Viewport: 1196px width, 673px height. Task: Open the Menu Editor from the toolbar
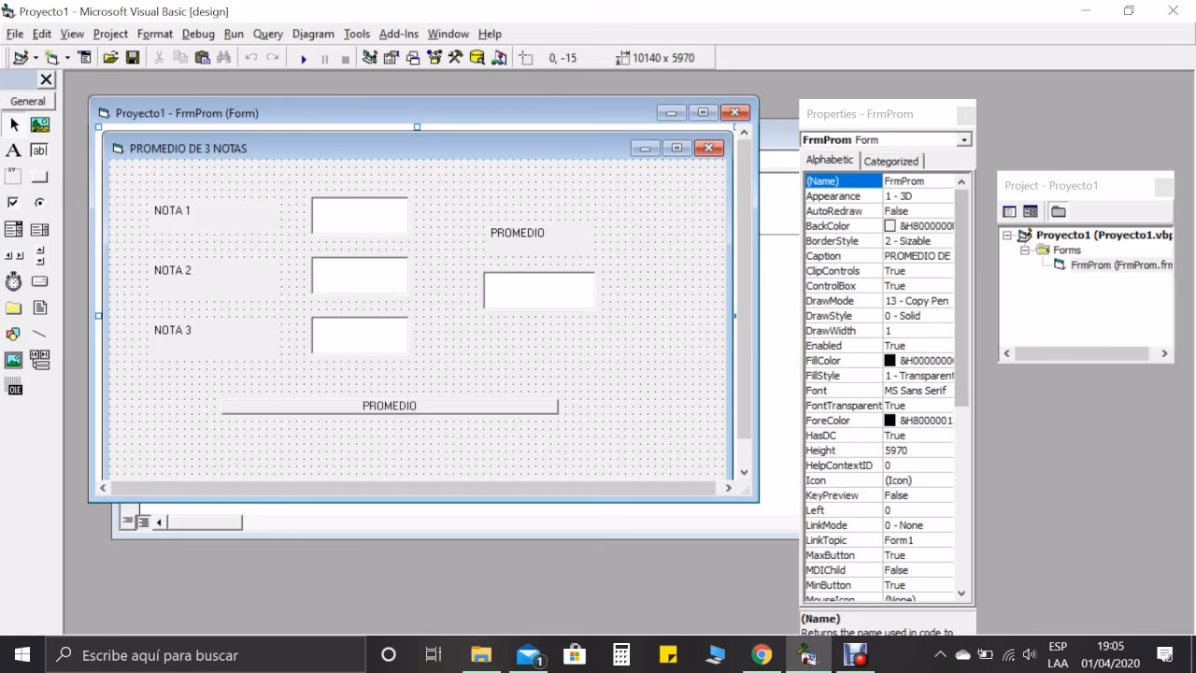pos(84,58)
